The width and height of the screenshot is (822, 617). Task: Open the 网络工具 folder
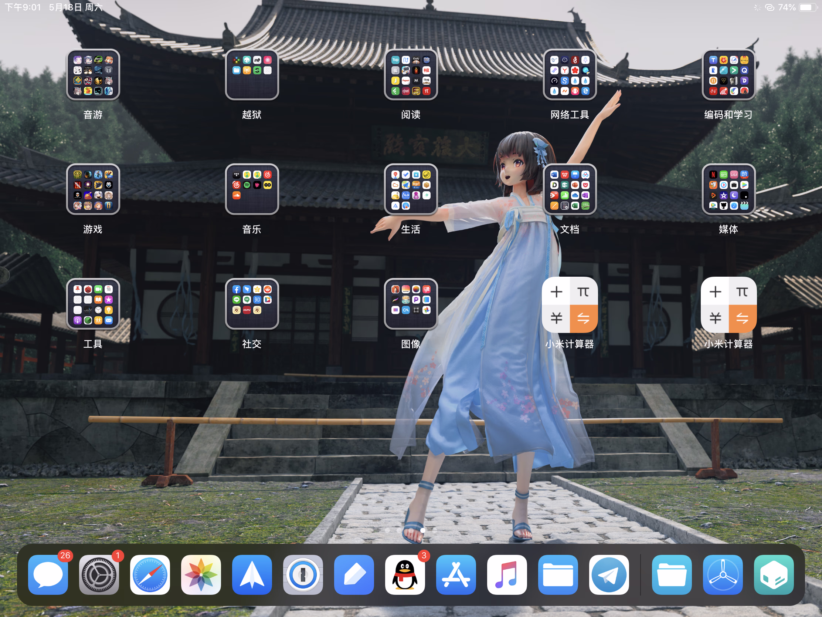(x=570, y=75)
